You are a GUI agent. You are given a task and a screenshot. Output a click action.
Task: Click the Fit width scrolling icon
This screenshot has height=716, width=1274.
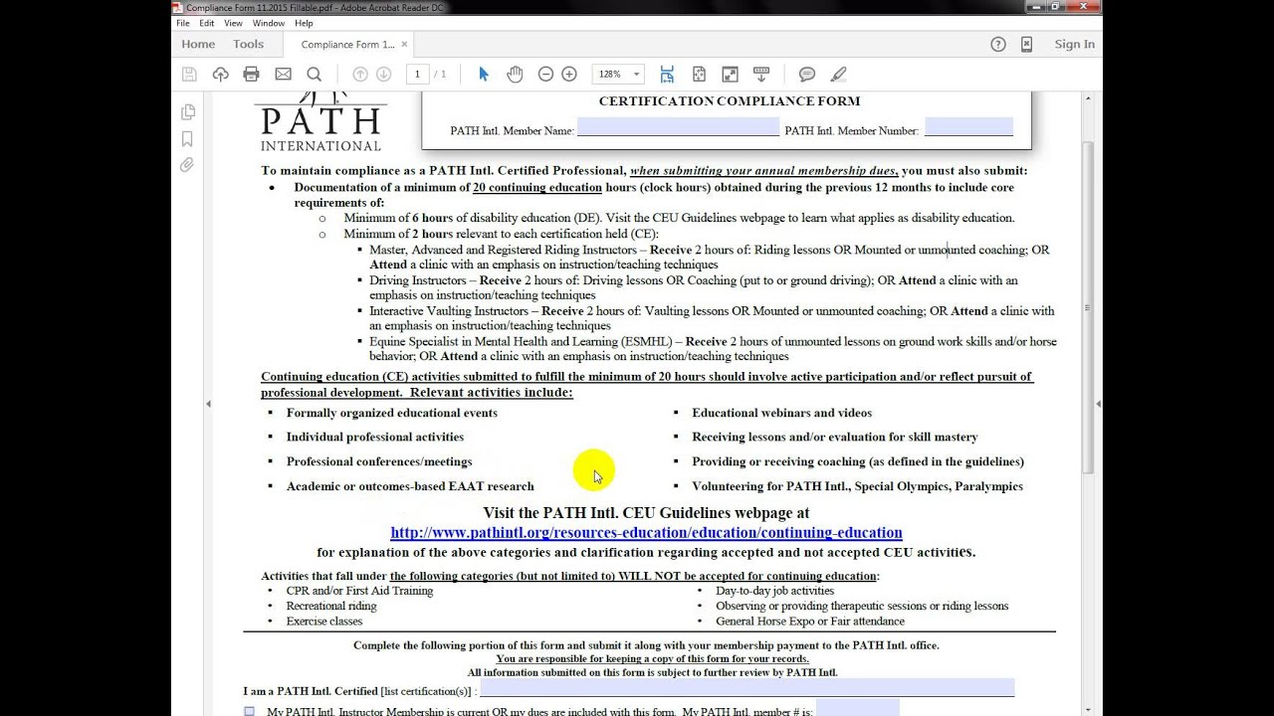667,75
